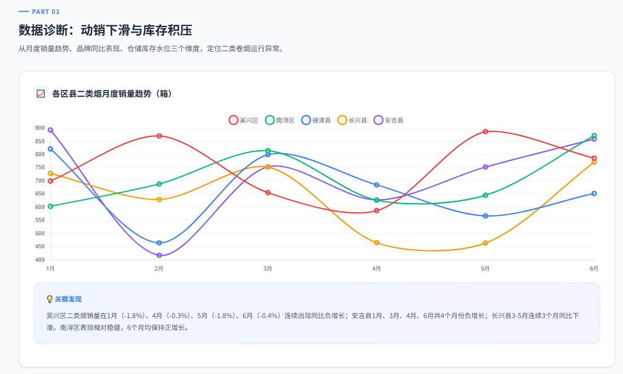Click the 3月 x-axis label
This screenshot has width=623, height=374.
click(x=268, y=268)
